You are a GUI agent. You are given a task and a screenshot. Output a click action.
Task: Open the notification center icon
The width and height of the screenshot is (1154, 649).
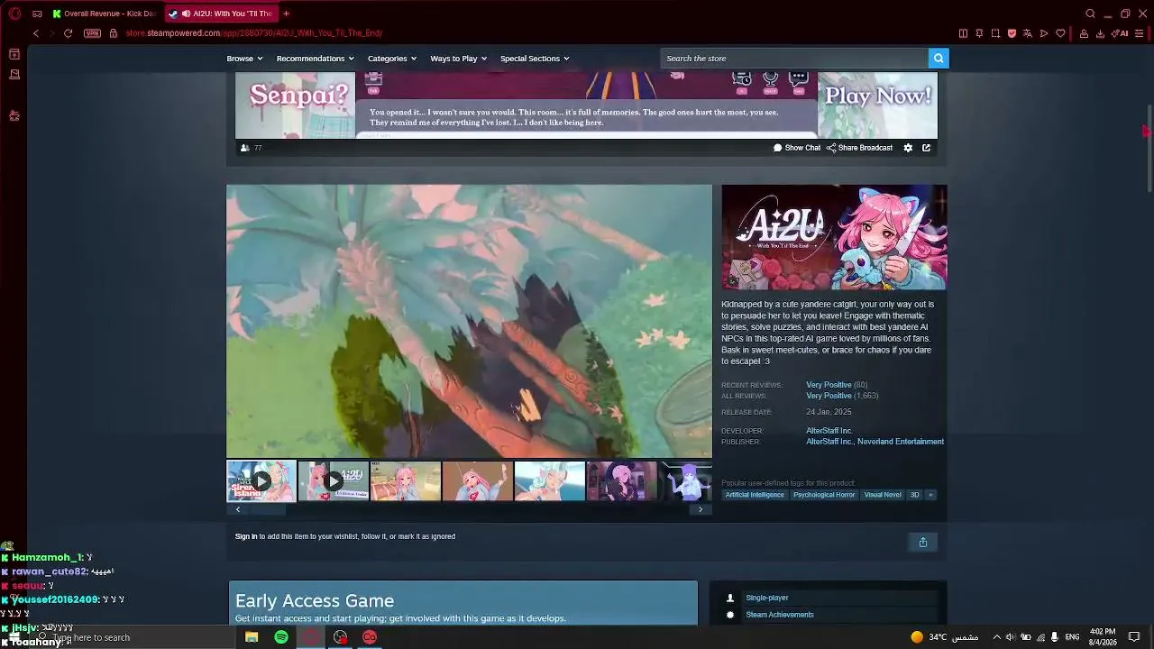point(1134,637)
